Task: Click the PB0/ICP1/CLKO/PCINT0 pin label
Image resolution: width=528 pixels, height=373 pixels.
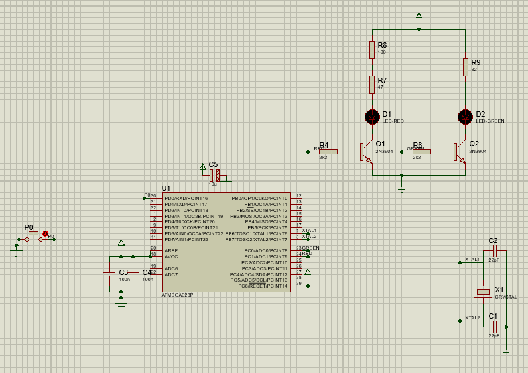Action: point(259,199)
